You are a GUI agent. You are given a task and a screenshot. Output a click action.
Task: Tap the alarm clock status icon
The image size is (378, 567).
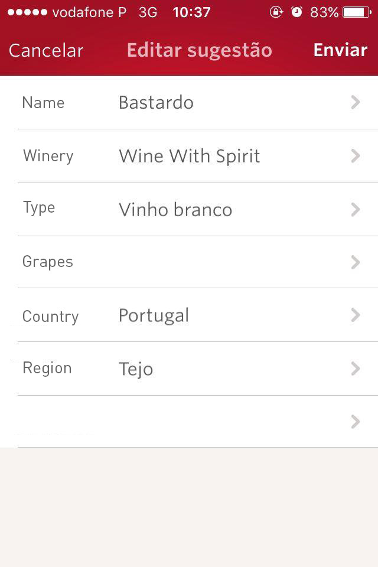click(296, 12)
